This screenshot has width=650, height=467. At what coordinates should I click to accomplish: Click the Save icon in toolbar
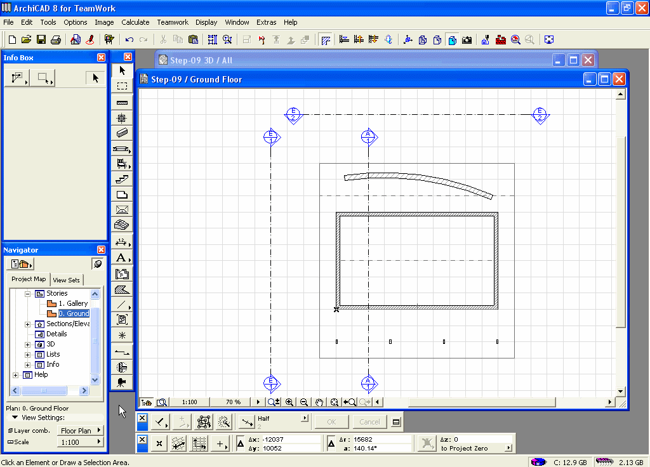[x=41, y=39]
